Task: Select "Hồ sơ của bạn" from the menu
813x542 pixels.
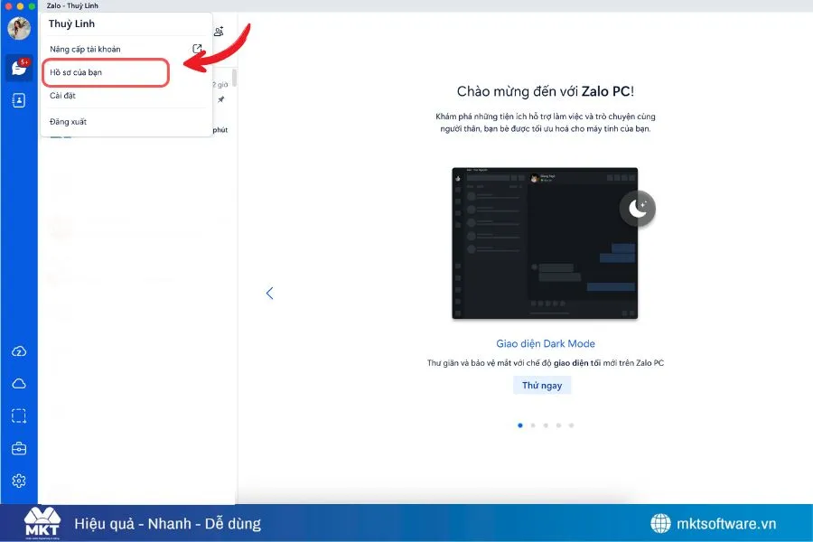Action: coord(76,72)
